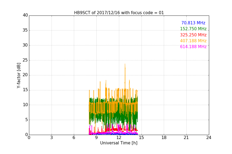The height and width of the screenshot is (154, 232).
Task: Click the tallest orange spike peak near 24 dB
Action: tap(125, 64)
